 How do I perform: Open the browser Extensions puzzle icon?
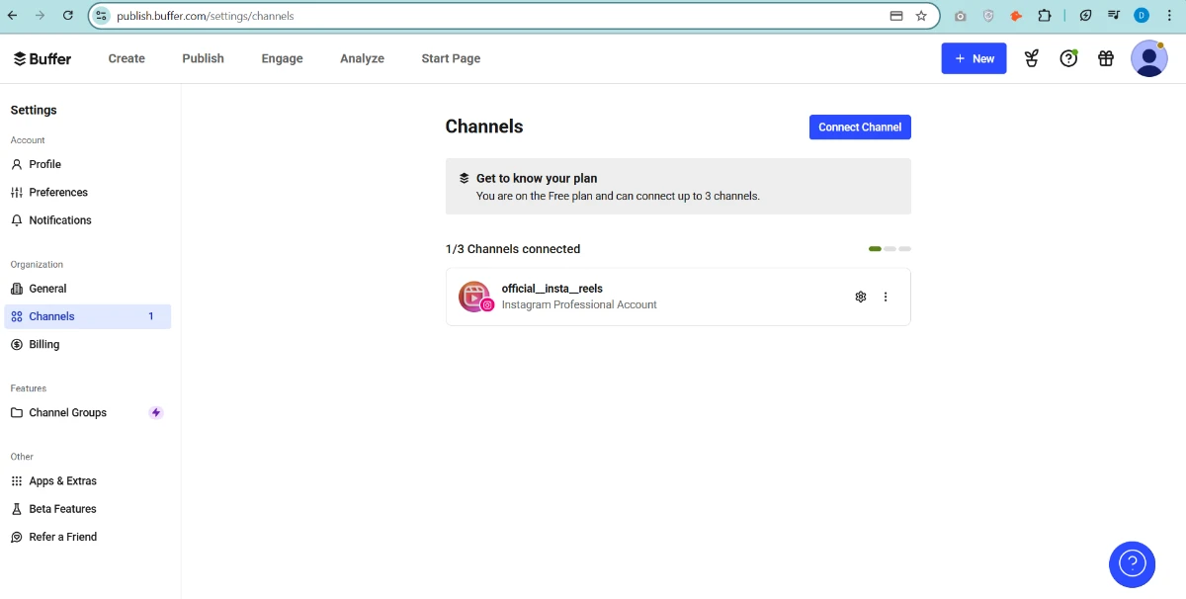tap(1044, 16)
